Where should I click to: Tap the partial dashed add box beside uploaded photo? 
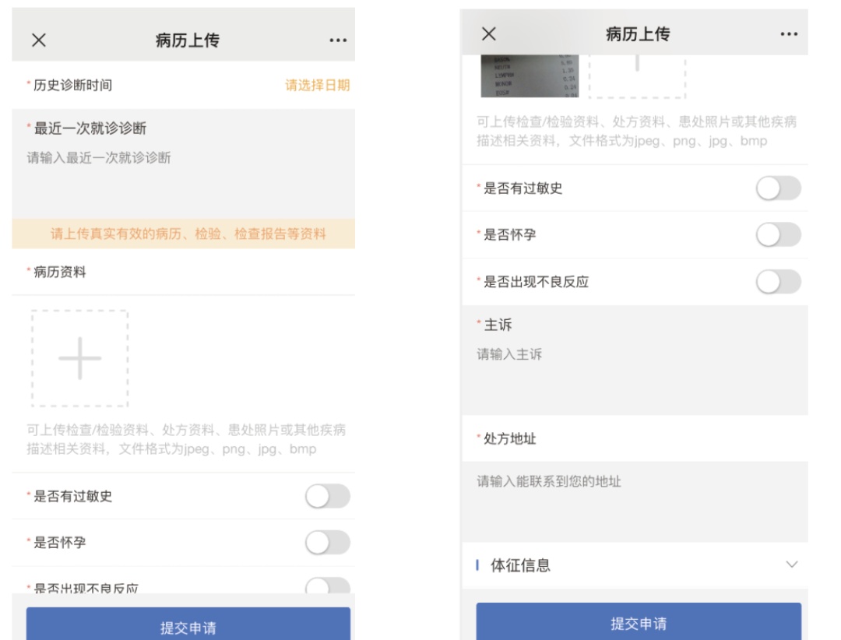pos(637,76)
